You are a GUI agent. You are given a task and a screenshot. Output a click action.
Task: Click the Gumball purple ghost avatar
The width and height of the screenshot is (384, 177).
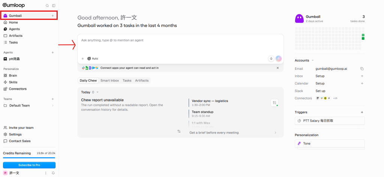click(299, 19)
